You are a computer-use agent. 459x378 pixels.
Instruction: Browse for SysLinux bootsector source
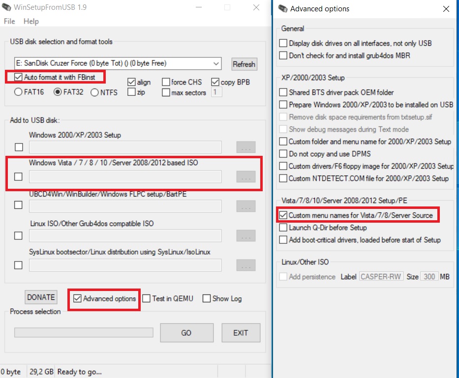coord(246,265)
